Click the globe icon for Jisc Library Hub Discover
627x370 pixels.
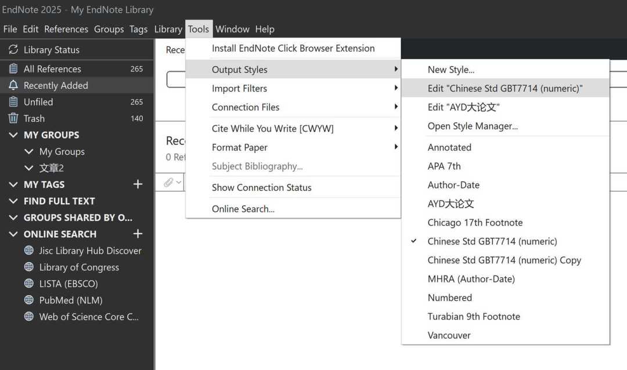pyautogui.click(x=29, y=250)
